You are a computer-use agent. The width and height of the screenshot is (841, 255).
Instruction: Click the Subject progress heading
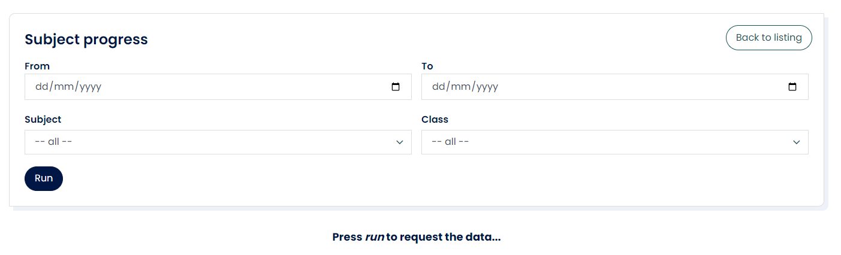coord(86,40)
